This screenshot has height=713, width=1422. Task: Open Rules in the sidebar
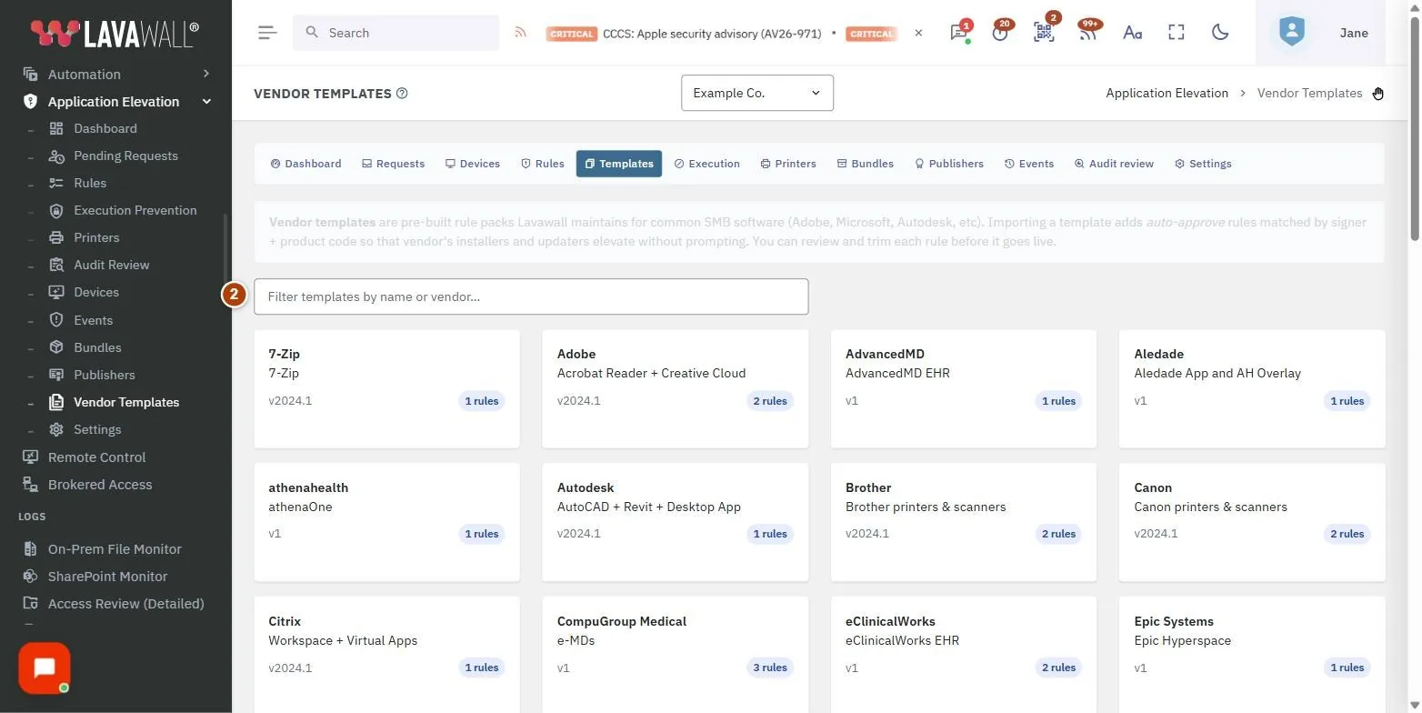(x=90, y=183)
